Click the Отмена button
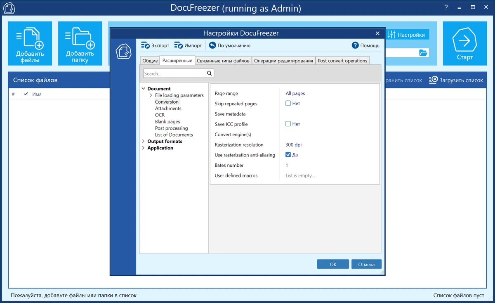Screen dimensions: 495x303 (x=366, y=264)
